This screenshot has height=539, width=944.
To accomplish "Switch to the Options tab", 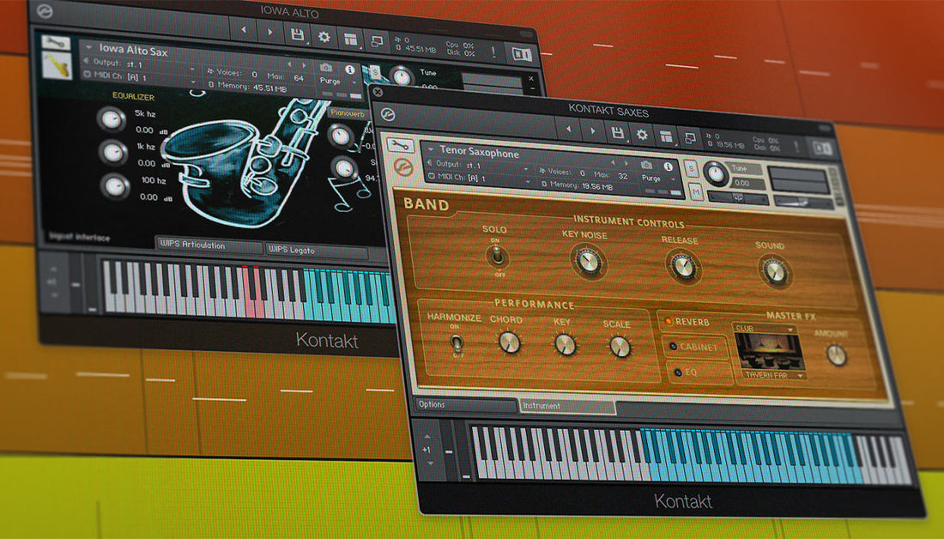I will click(x=465, y=405).
